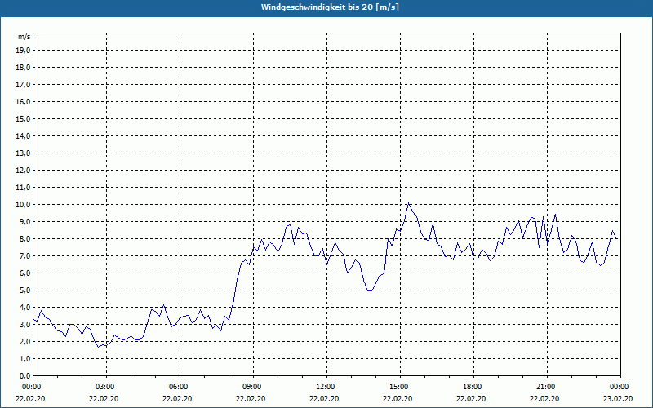Image resolution: width=653 pixels, height=408 pixels.
Task: Click the "22.02.20" date under 06:00
Action: point(177,399)
